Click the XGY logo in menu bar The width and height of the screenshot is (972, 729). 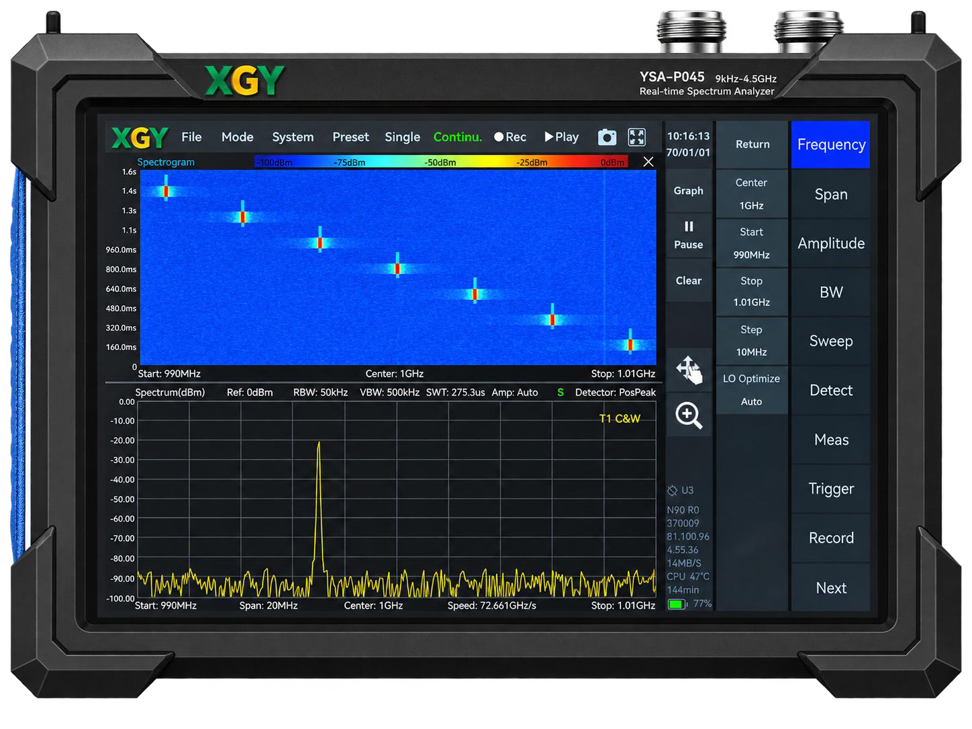140,138
